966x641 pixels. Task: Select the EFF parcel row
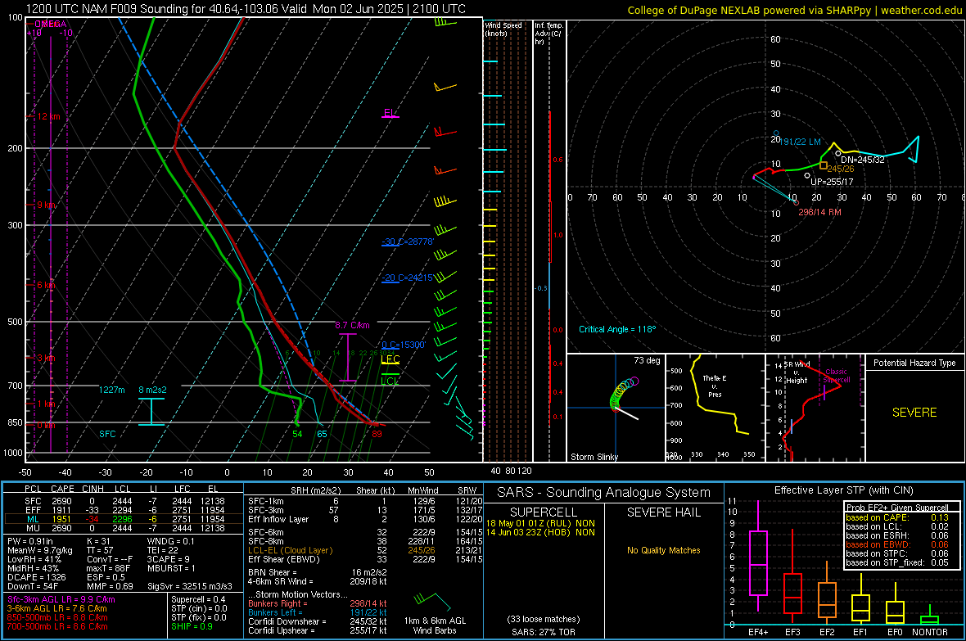click(125, 510)
